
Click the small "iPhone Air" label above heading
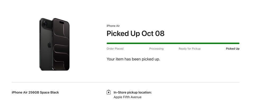click(x=113, y=26)
